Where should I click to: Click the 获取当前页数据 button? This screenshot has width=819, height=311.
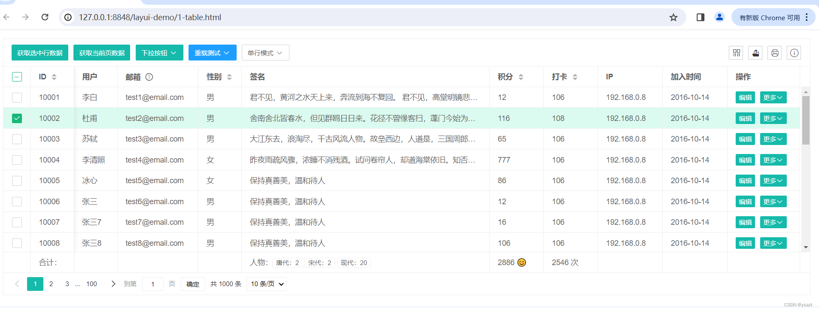point(102,53)
